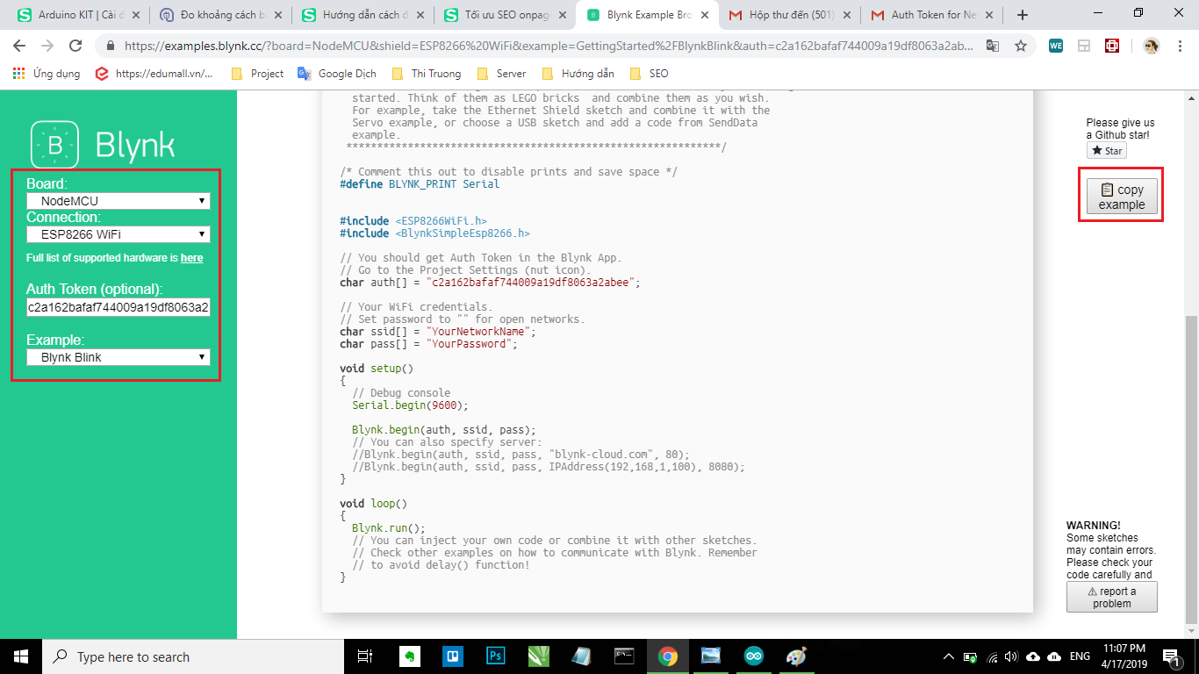Open the Connection dropdown showing ESP8266 WiFi
This screenshot has width=1199, height=674.
pos(118,234)
